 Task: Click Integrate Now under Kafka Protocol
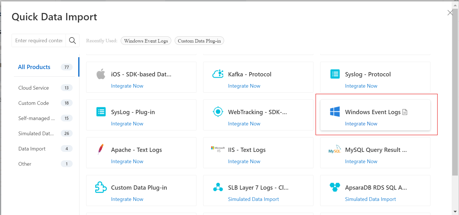244,86
